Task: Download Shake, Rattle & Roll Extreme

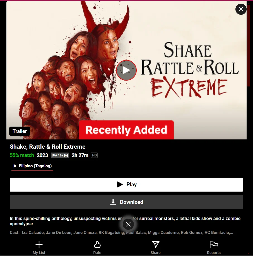Action: click(126, 202)
